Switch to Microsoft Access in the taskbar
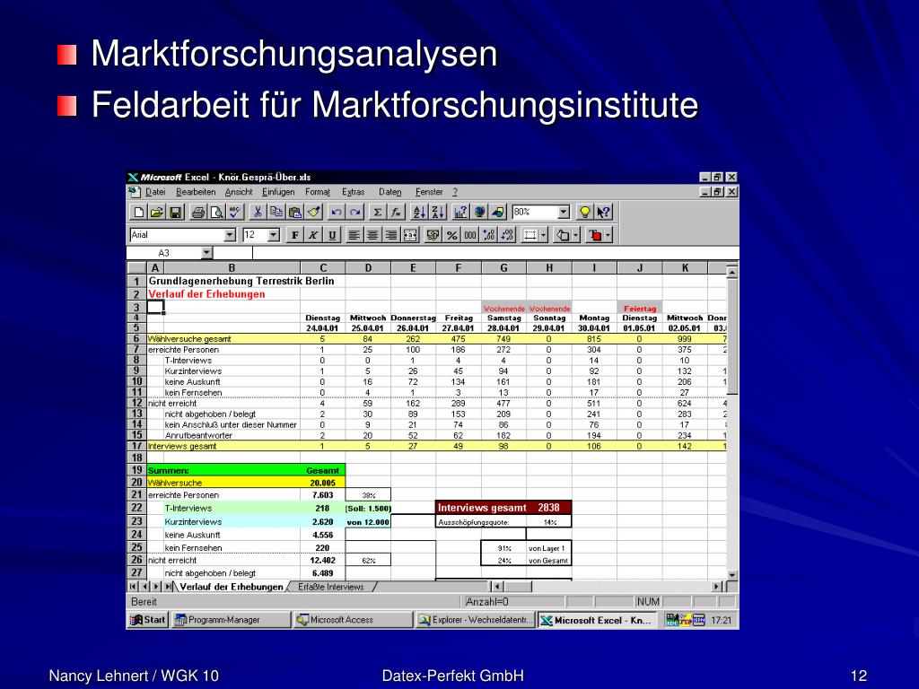 point(354,620)
